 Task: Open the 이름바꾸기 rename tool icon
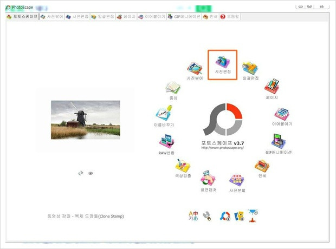[x=164, y=116]
